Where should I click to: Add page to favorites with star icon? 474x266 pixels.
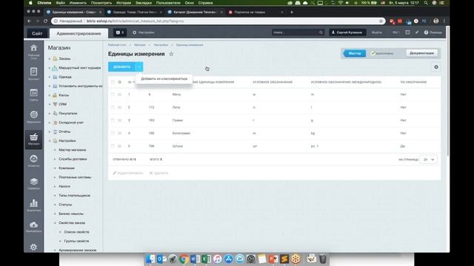coord(171,54)
